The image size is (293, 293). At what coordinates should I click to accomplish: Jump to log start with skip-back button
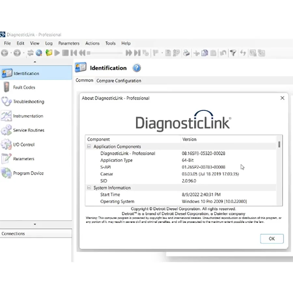click(74, 53)
